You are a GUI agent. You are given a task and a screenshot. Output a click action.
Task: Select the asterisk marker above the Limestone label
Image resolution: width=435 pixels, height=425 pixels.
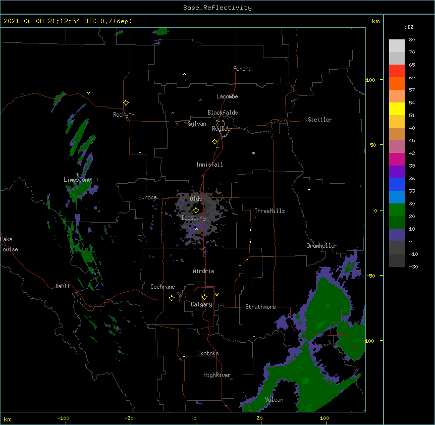tap(77, 175)
